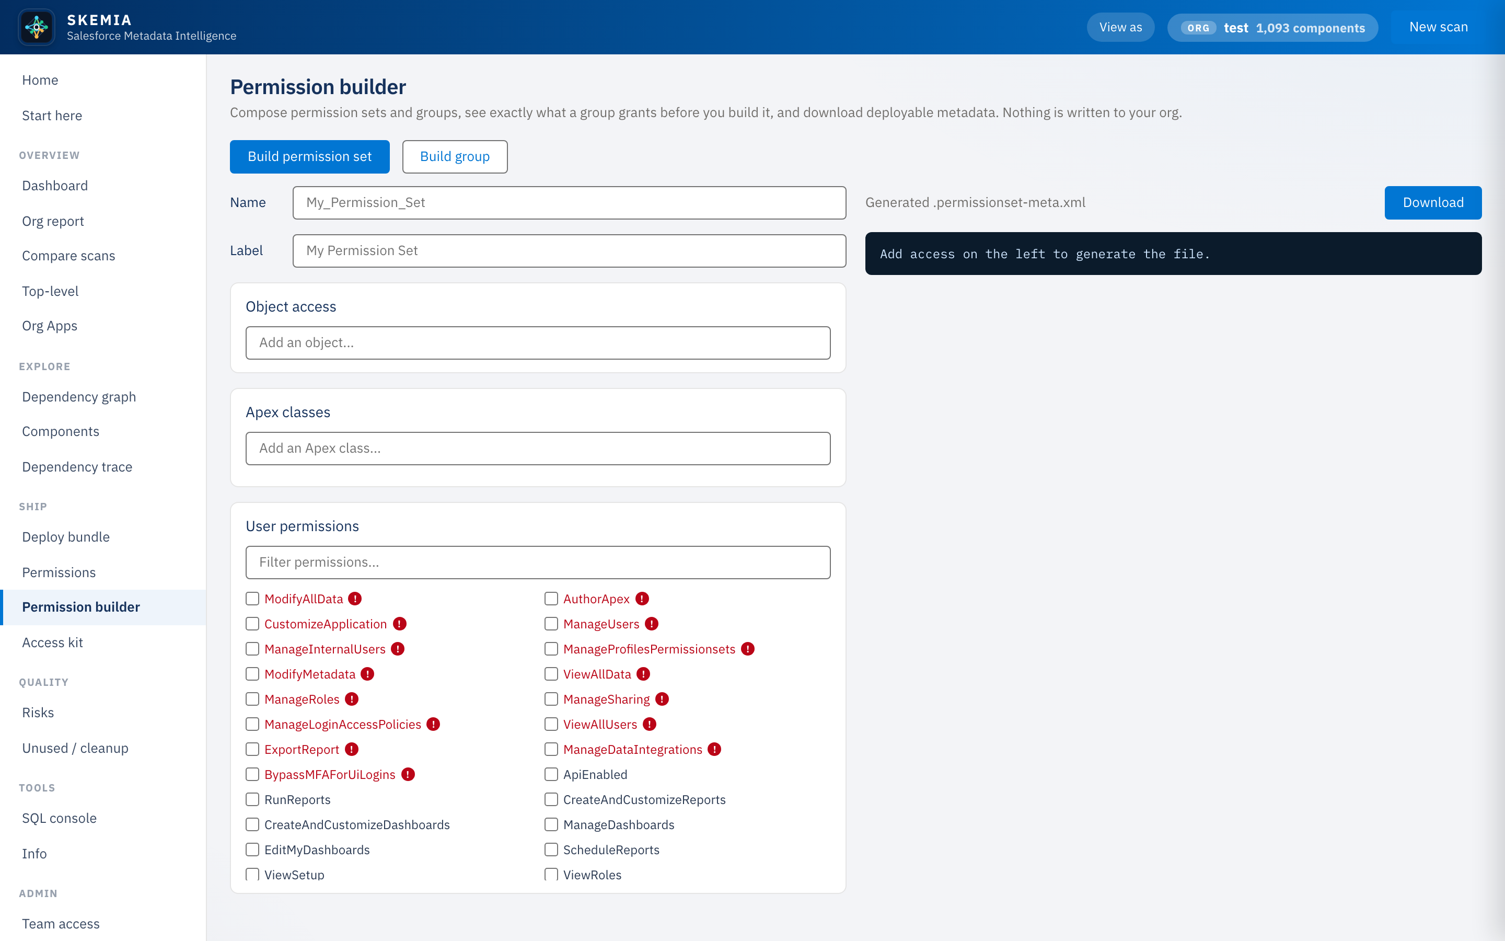Tick the CustomizeApplication checkbox
The width and height of the screenshot is (1505, 941).
[252, 624]
